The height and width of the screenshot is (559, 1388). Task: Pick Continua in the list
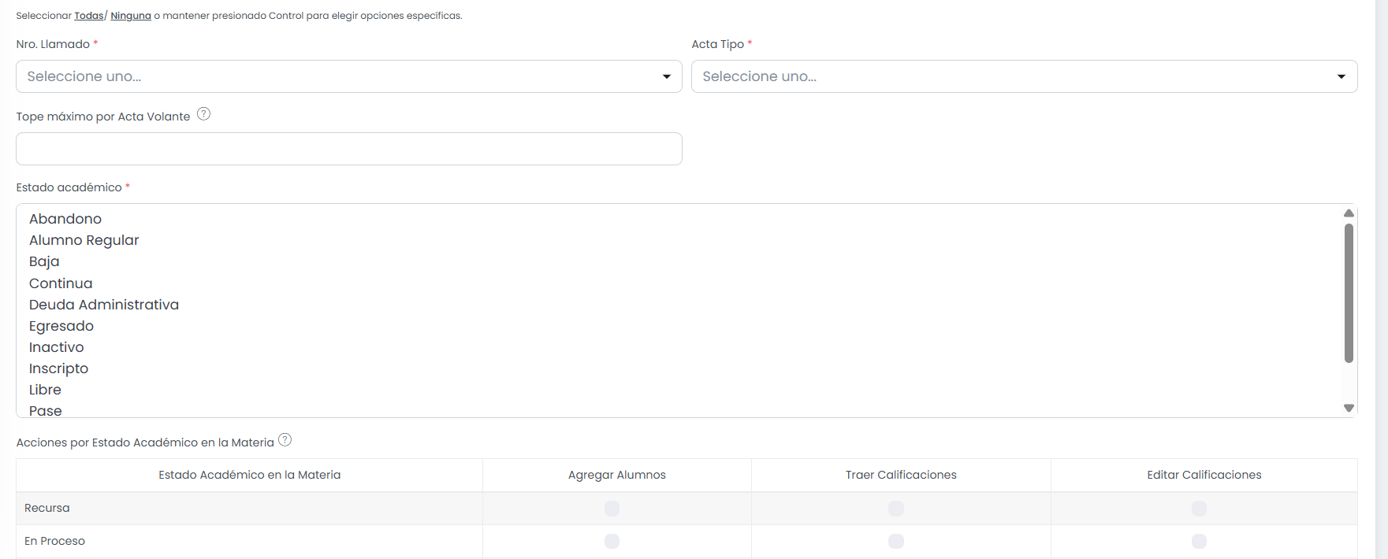tap(61, 283)
